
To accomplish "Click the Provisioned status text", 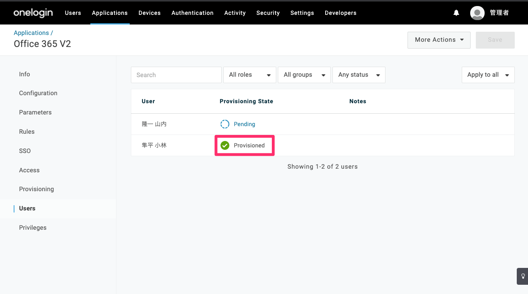I will tap(249, 145).
